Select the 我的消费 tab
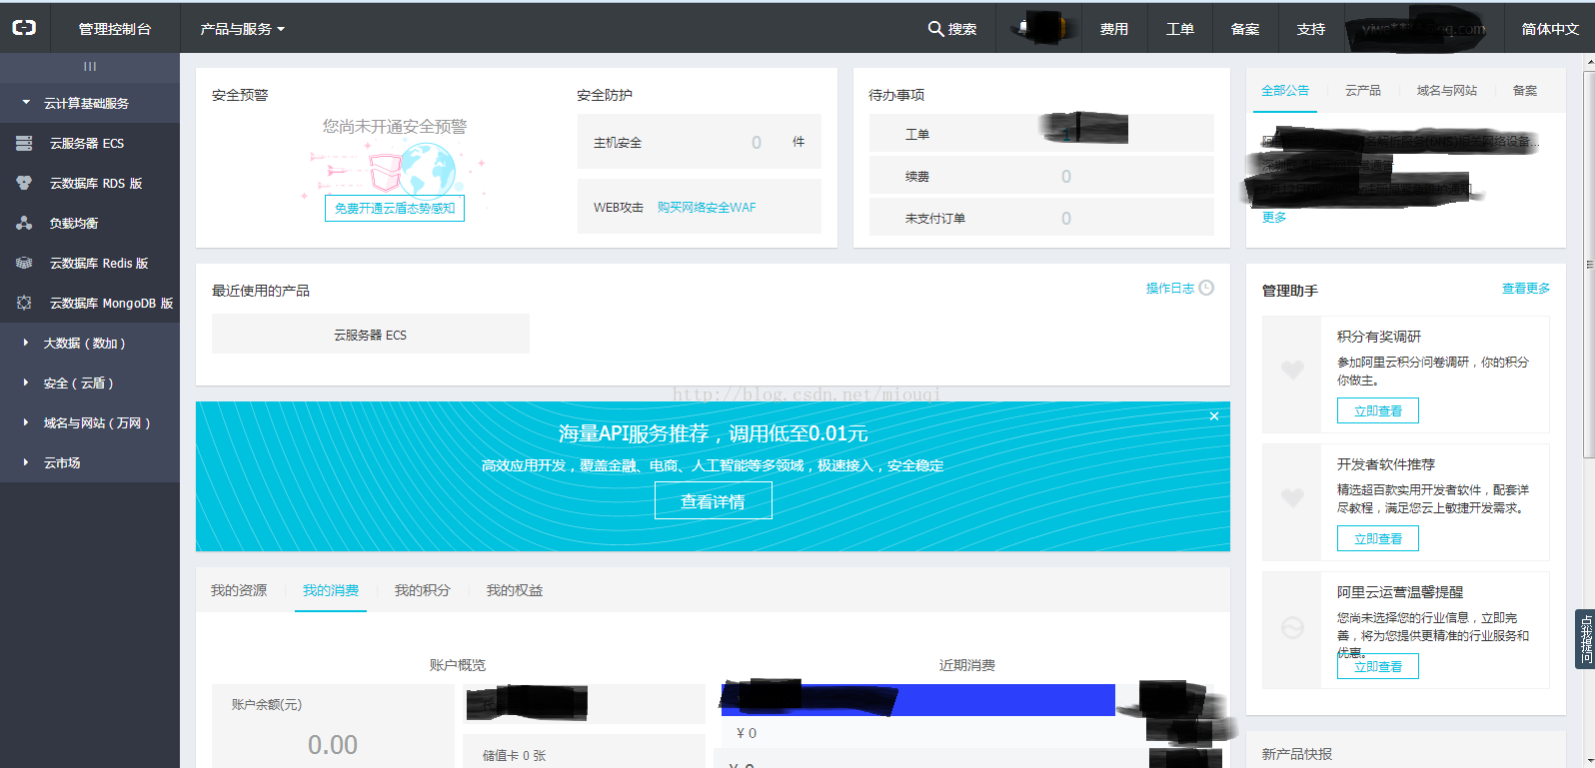Image resolution: width=1595 pixels, height=768 pixels. (331, 590)
